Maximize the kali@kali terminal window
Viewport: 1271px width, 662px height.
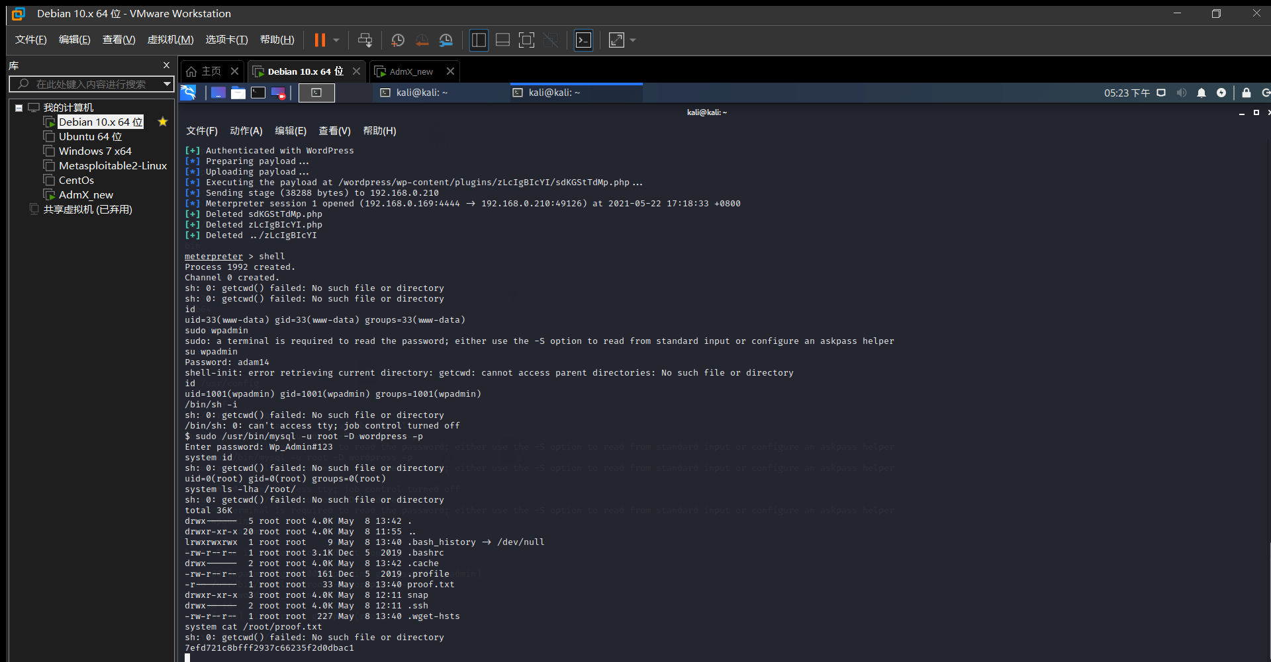(x=1256, y=112)
